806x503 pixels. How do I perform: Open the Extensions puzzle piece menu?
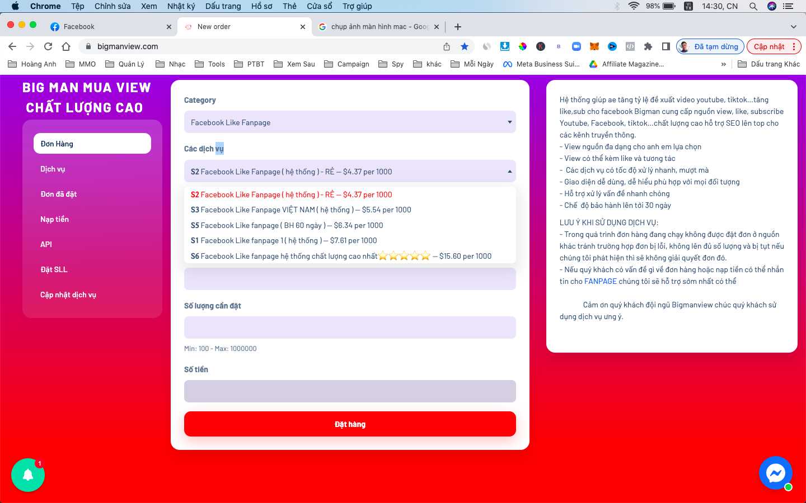(648, 46)
